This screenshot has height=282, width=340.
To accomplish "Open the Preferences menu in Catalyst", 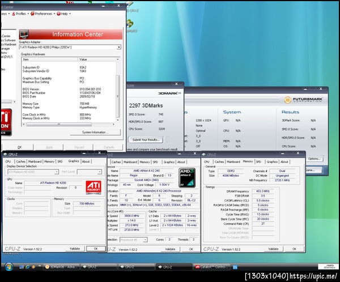I will coord(42,14).
